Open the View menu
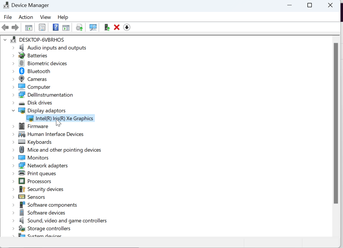This screenshot has height=248, width=343. (x=45, y=17)
